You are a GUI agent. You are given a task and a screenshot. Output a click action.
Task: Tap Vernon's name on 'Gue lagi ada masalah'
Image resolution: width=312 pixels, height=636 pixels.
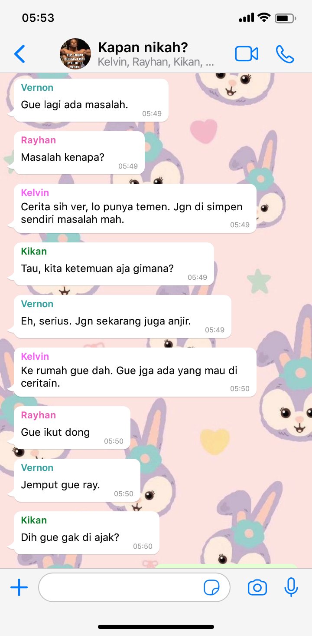click(37, 87)
